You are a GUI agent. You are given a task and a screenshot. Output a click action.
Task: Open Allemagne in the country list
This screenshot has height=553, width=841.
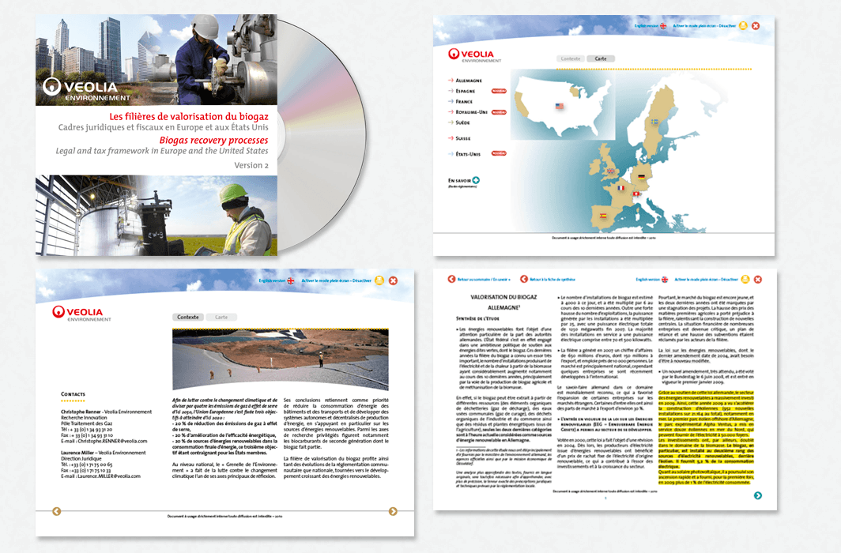(x=465, y=81)
